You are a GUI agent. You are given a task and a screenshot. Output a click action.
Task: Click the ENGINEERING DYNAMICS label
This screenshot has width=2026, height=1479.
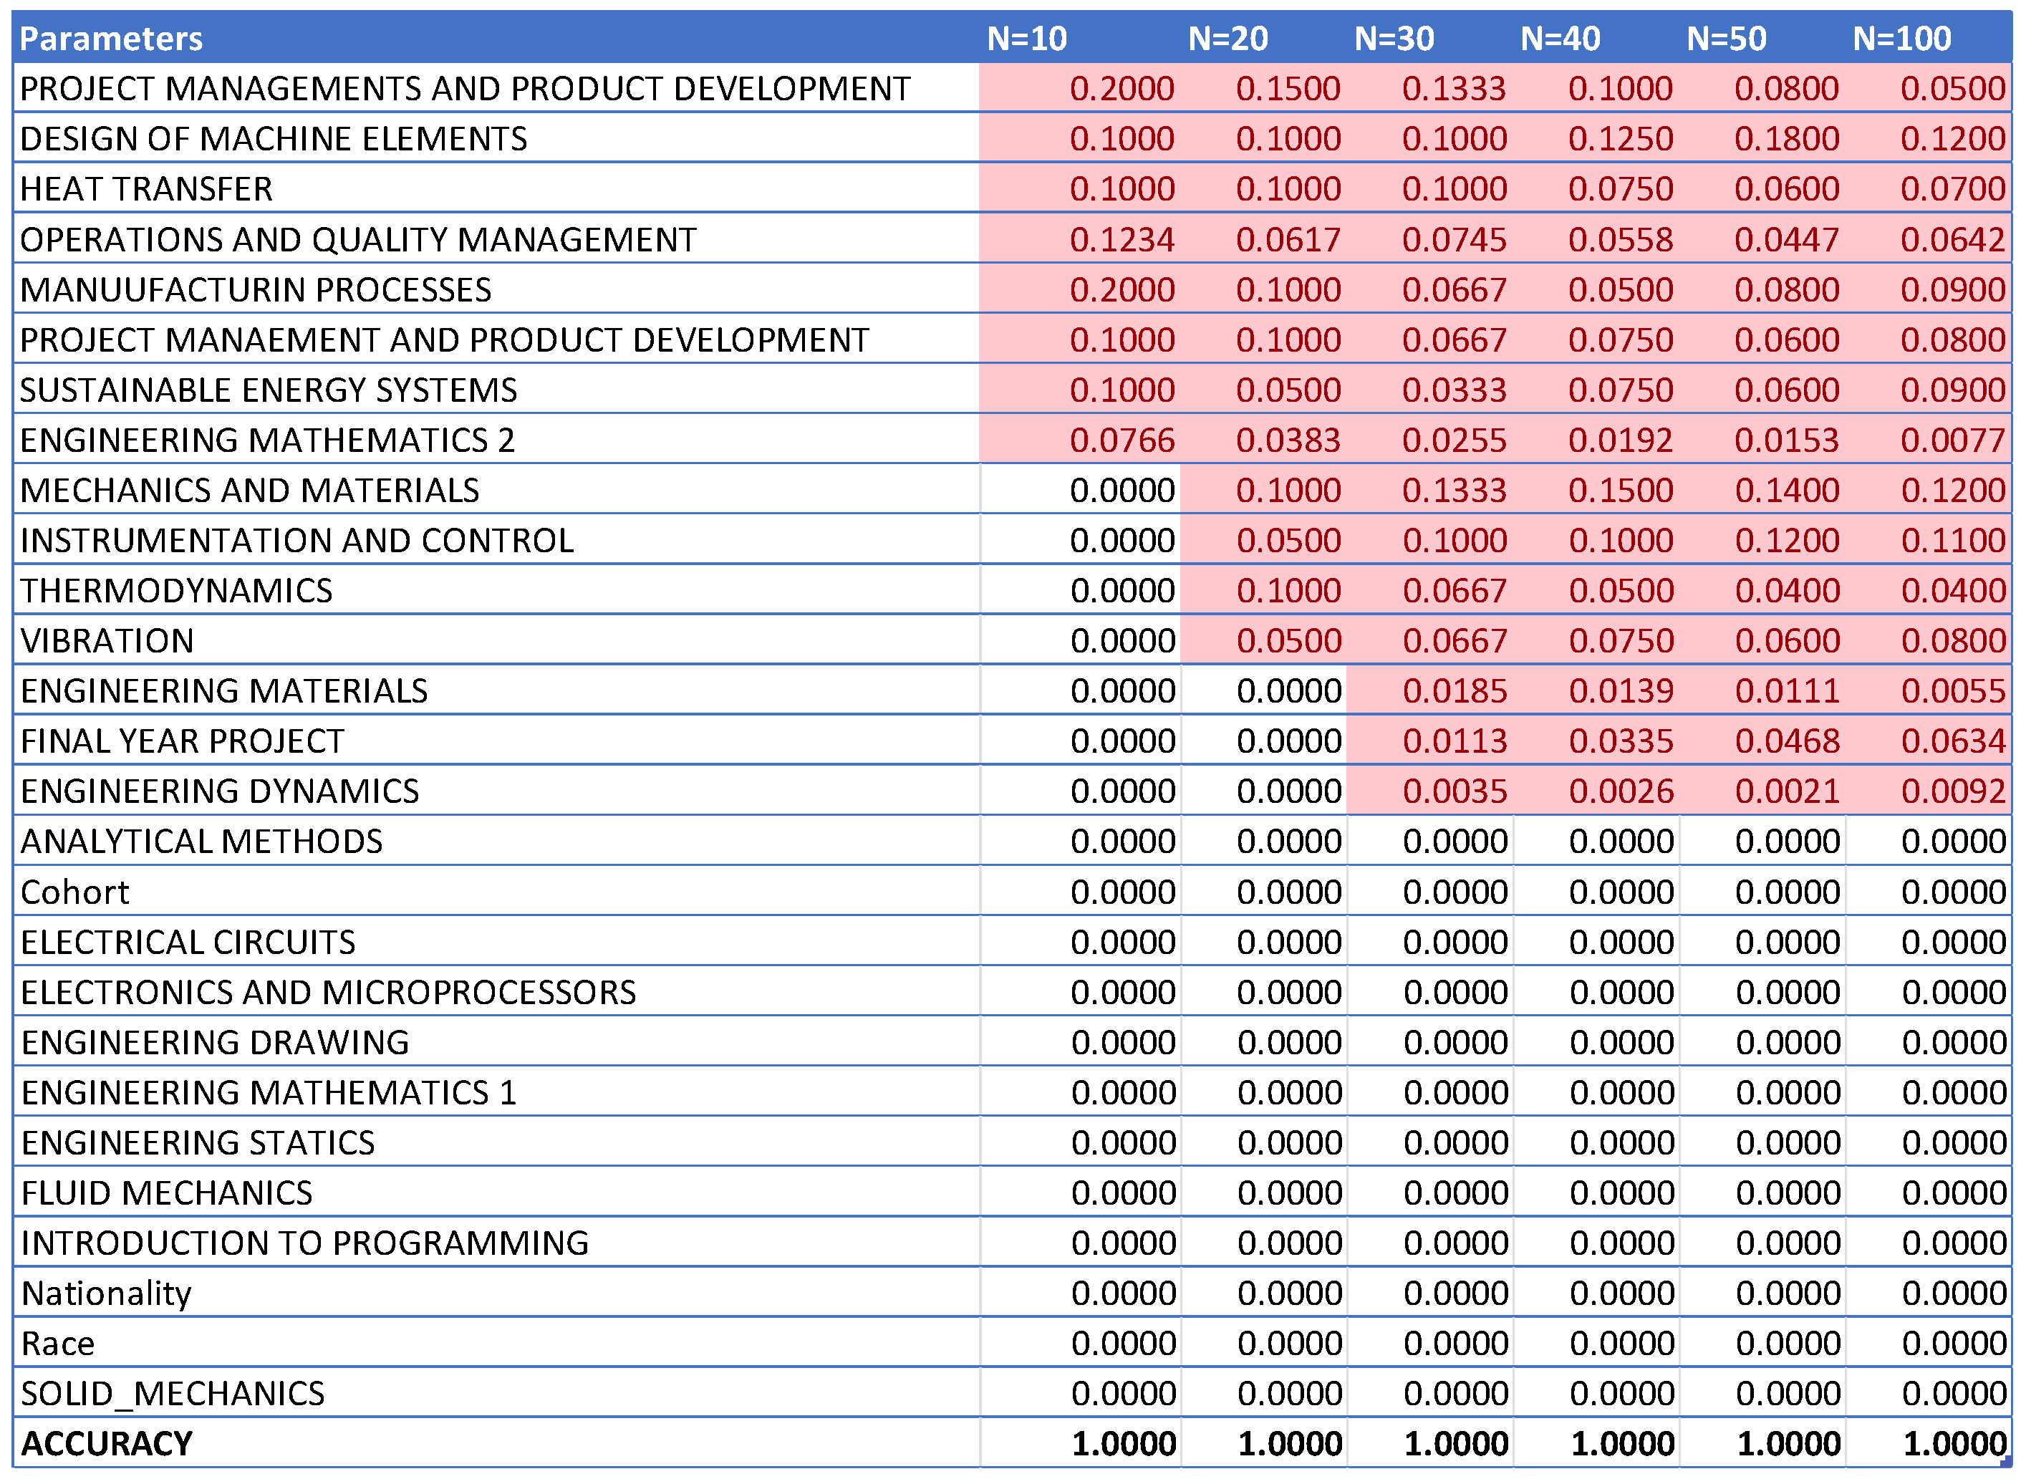coord(219,791)
